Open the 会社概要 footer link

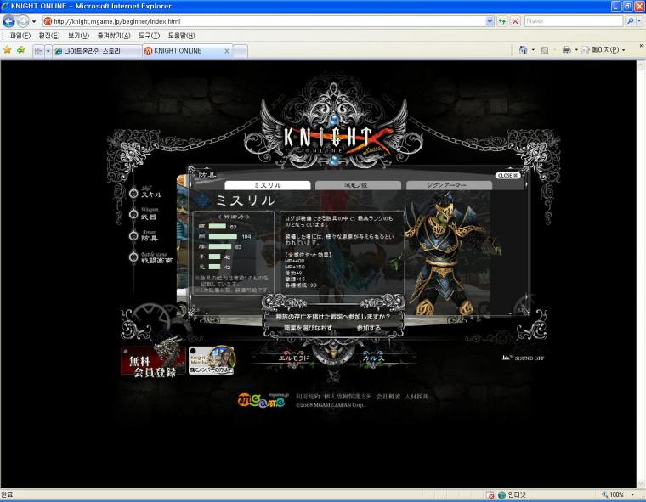point(388,397)
